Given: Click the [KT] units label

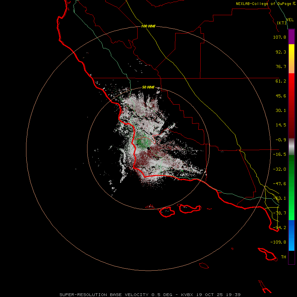Looking at the screenshot, I should pyautogui.click(x=282, y=23).
